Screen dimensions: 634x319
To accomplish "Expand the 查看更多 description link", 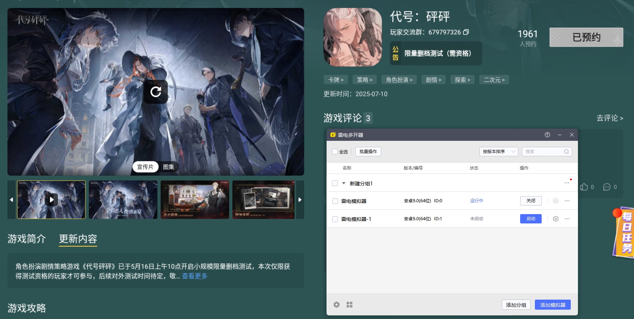I will pyautogui.click(x=195, y=276).
